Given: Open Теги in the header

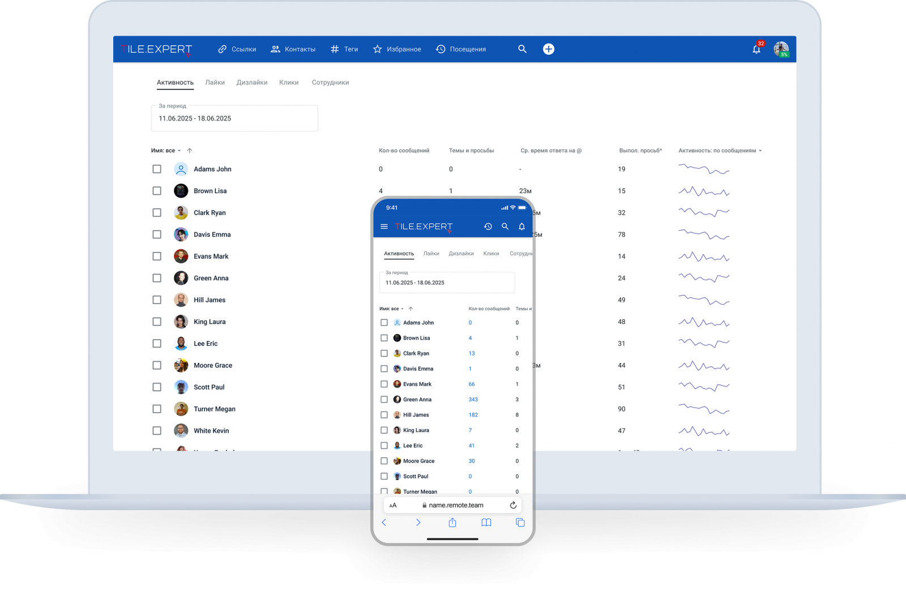Looking at the screenshot, I should coord(344,49).
